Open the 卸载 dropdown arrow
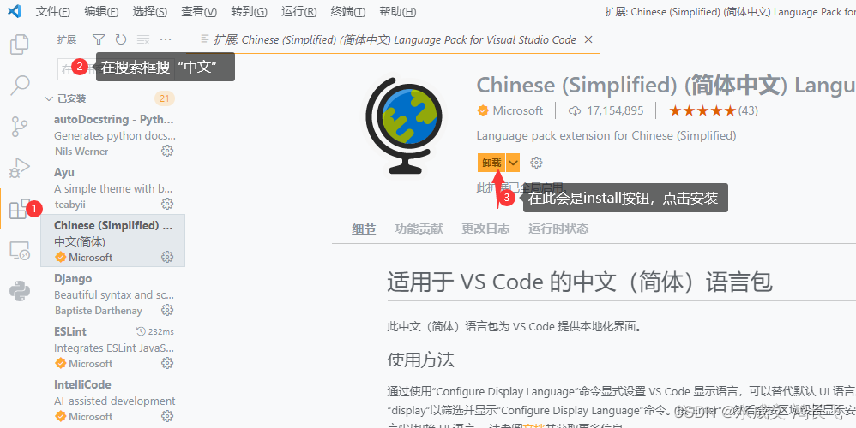This screenshot has width=856, height=428. click(513, 163)
